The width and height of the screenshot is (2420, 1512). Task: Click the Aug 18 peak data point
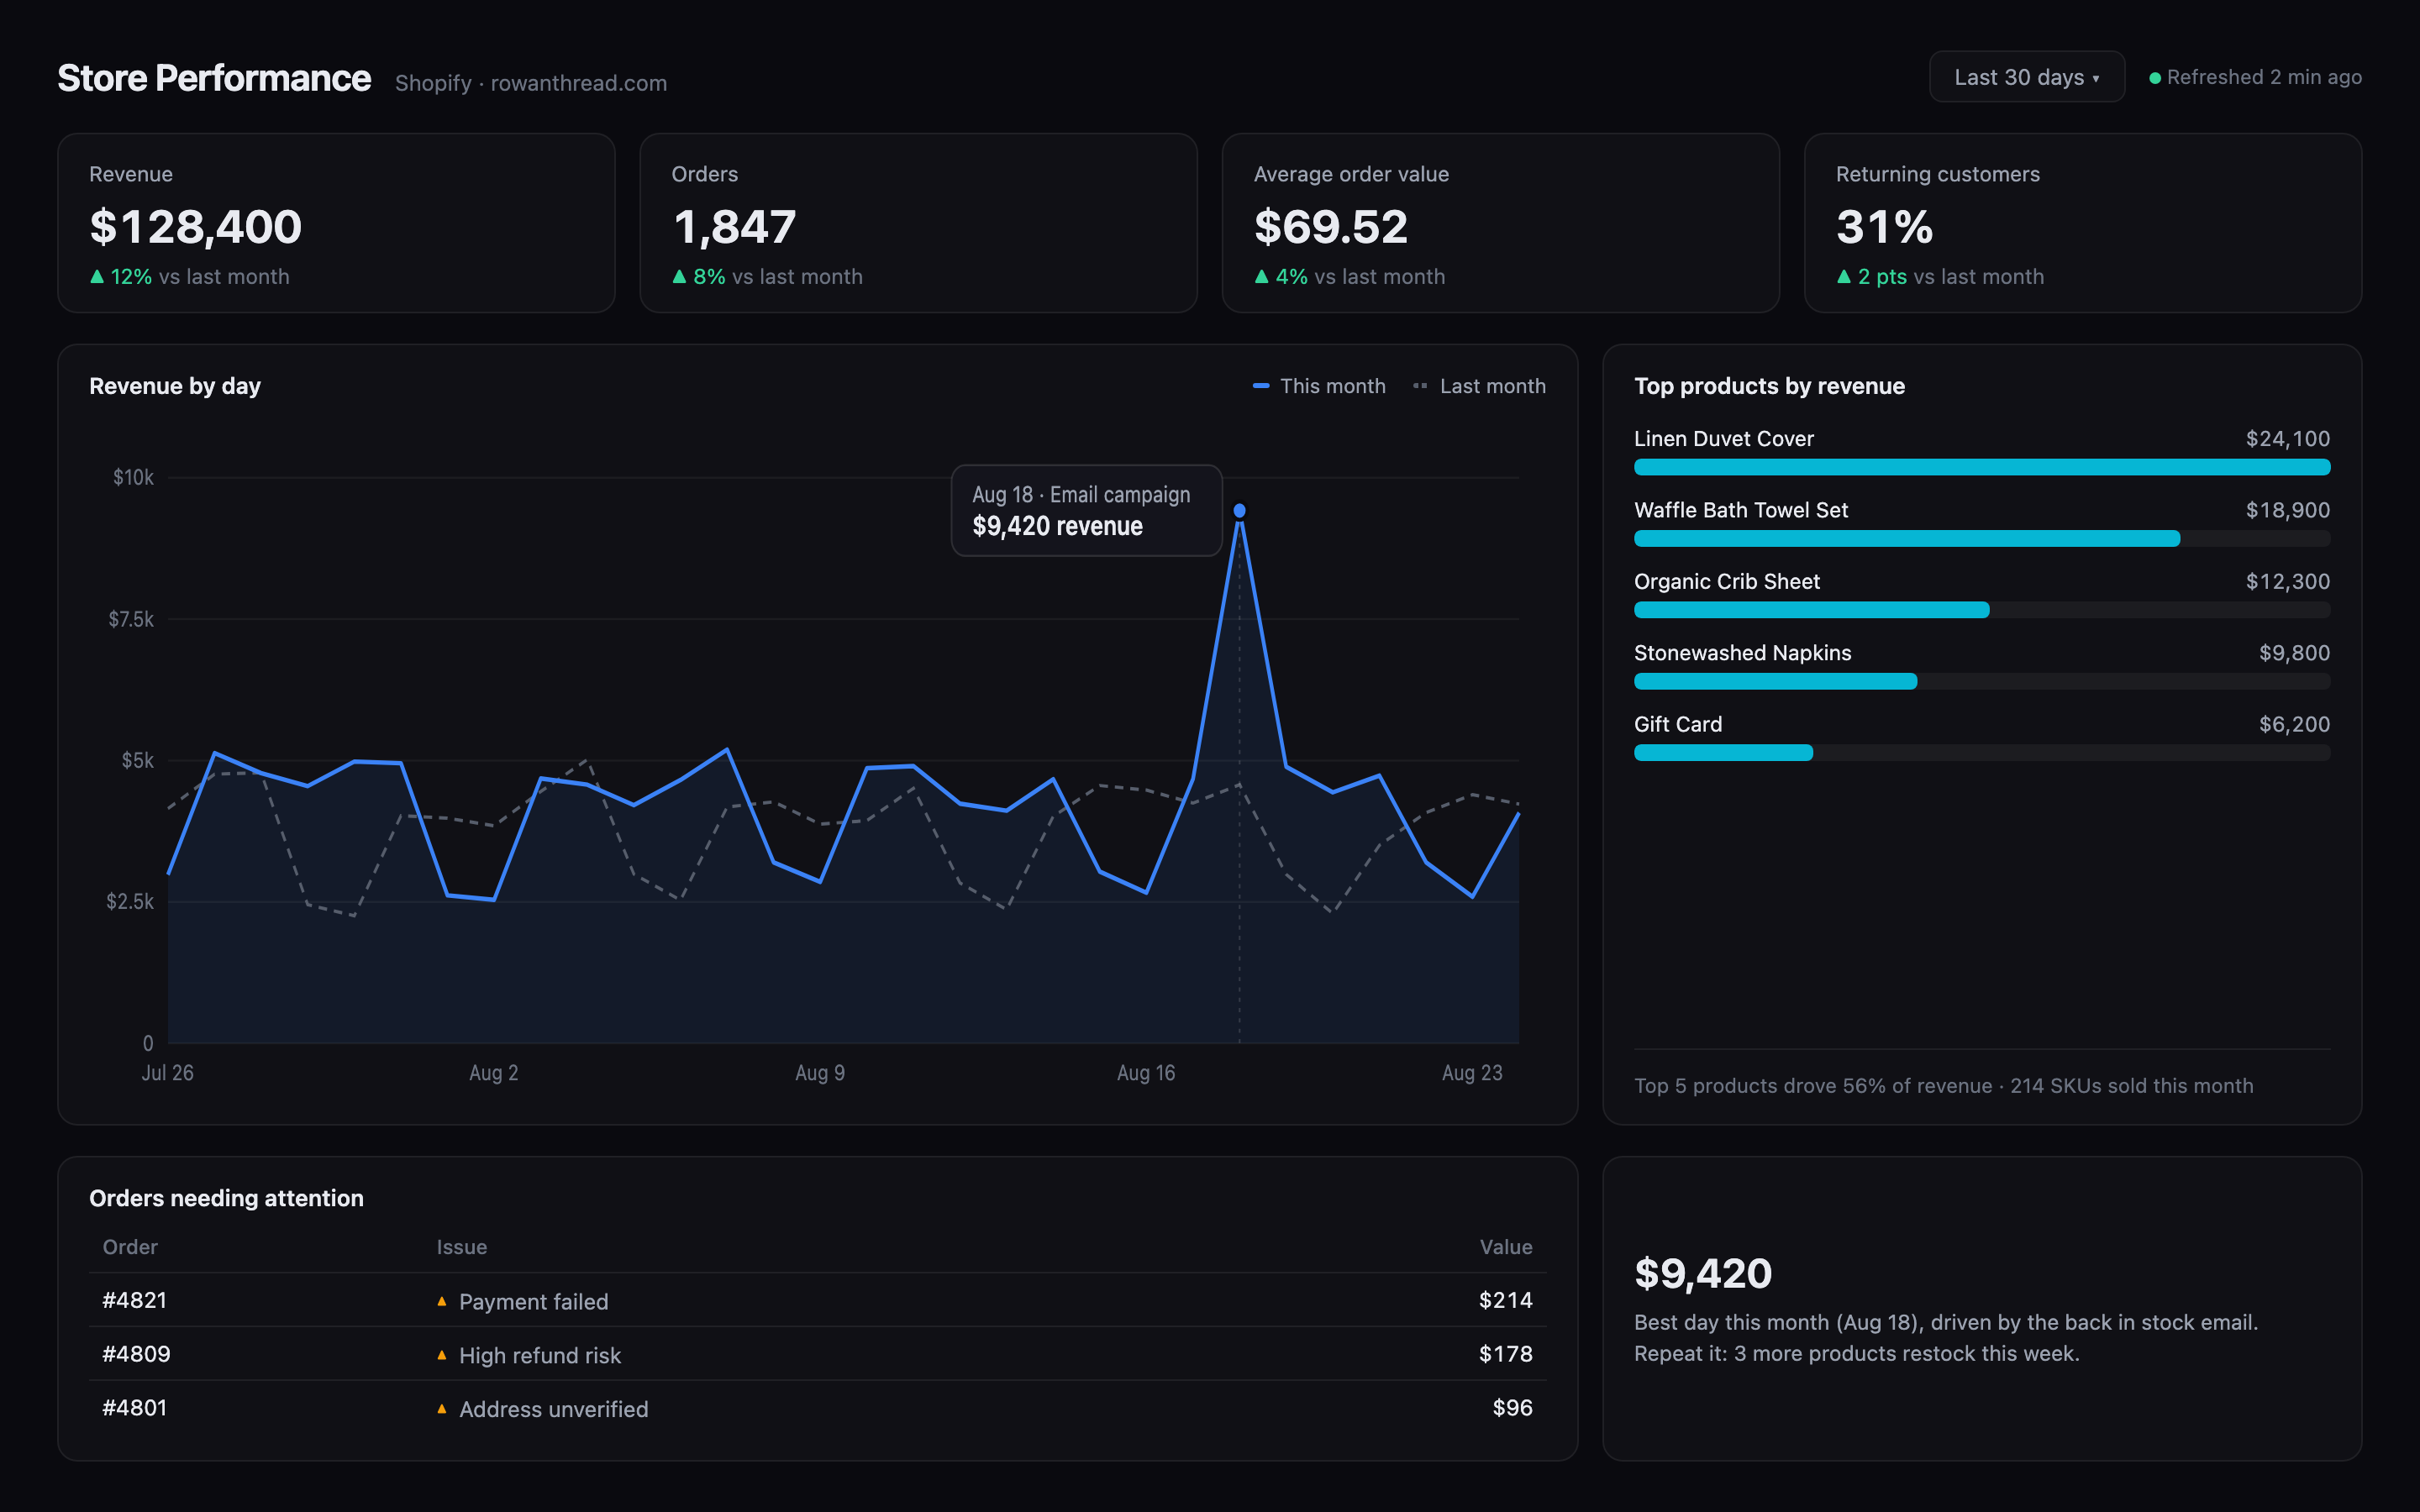[1239, 511]
